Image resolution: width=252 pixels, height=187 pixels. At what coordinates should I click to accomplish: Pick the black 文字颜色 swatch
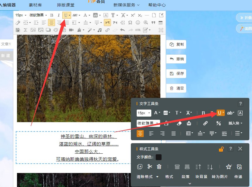[x=159, y=157]
